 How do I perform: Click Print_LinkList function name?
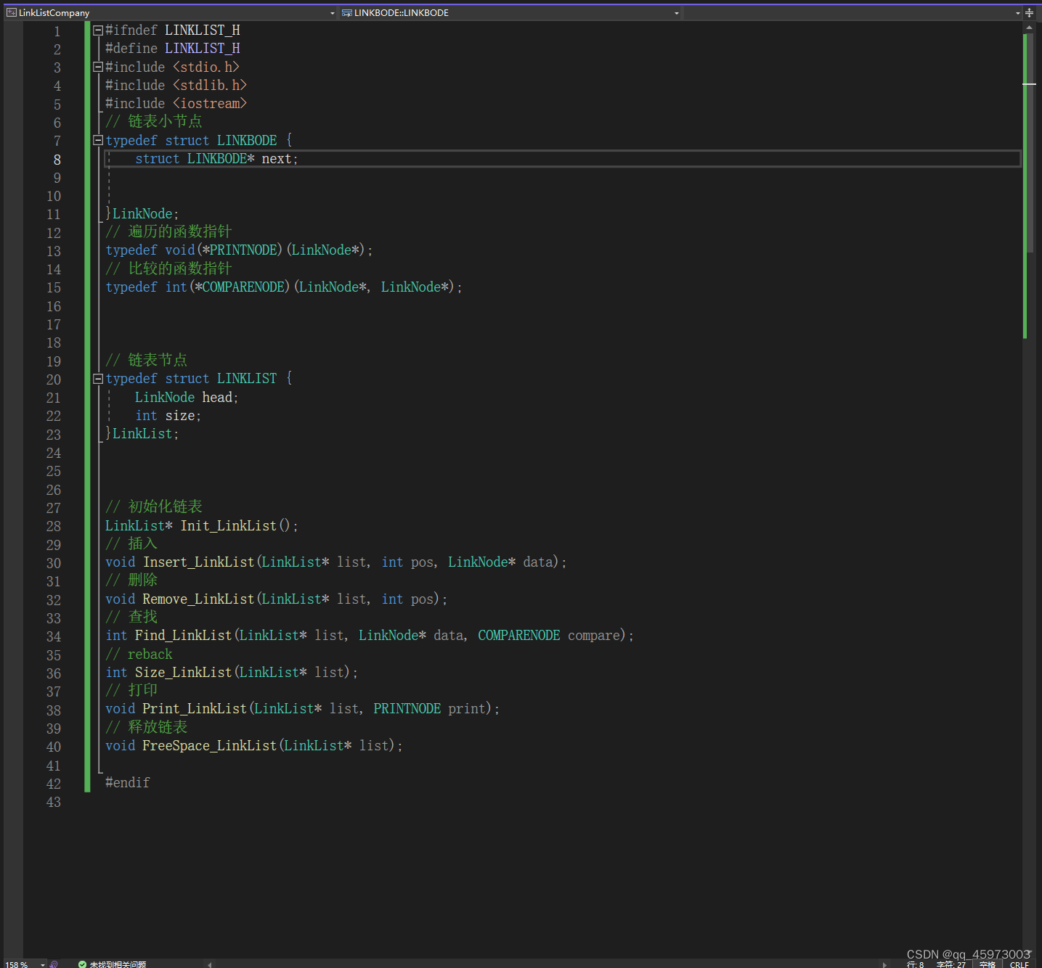(195, 708)
